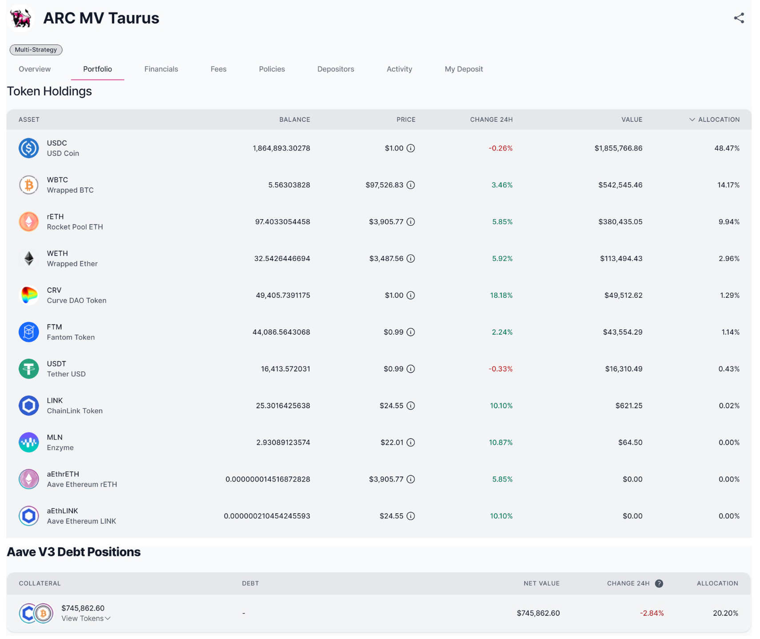
Task: Go to the My Deposit tab
Action: tap(464, 69)
